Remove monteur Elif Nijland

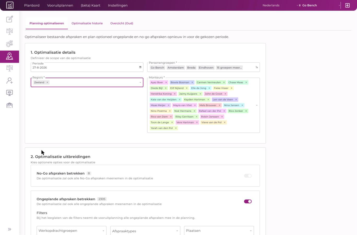[x=186, y=88]
